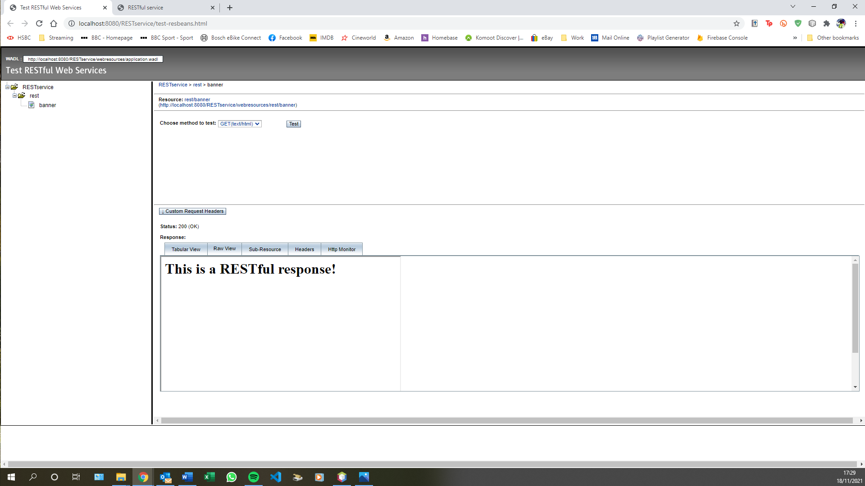This screenshot has height=486, width=865.
Task: Click the browser refresh icon
Action: (x=39, y=23)
